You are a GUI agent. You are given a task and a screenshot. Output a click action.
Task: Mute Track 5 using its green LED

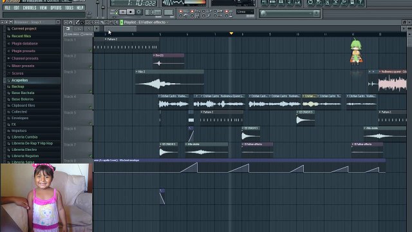coord(90,123)
